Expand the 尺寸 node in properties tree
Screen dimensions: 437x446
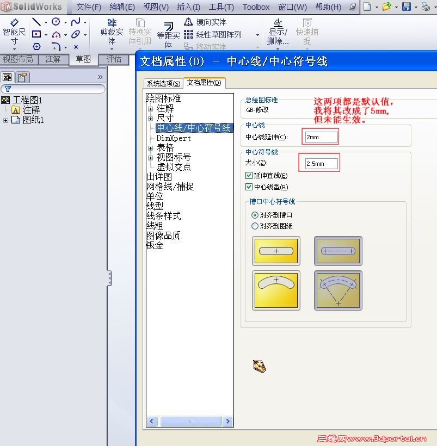(151, 119)
